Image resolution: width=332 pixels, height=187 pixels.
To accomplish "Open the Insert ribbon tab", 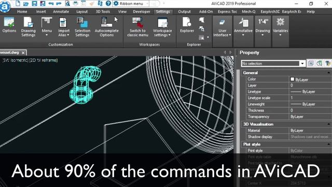I will (x=41, y=11).
